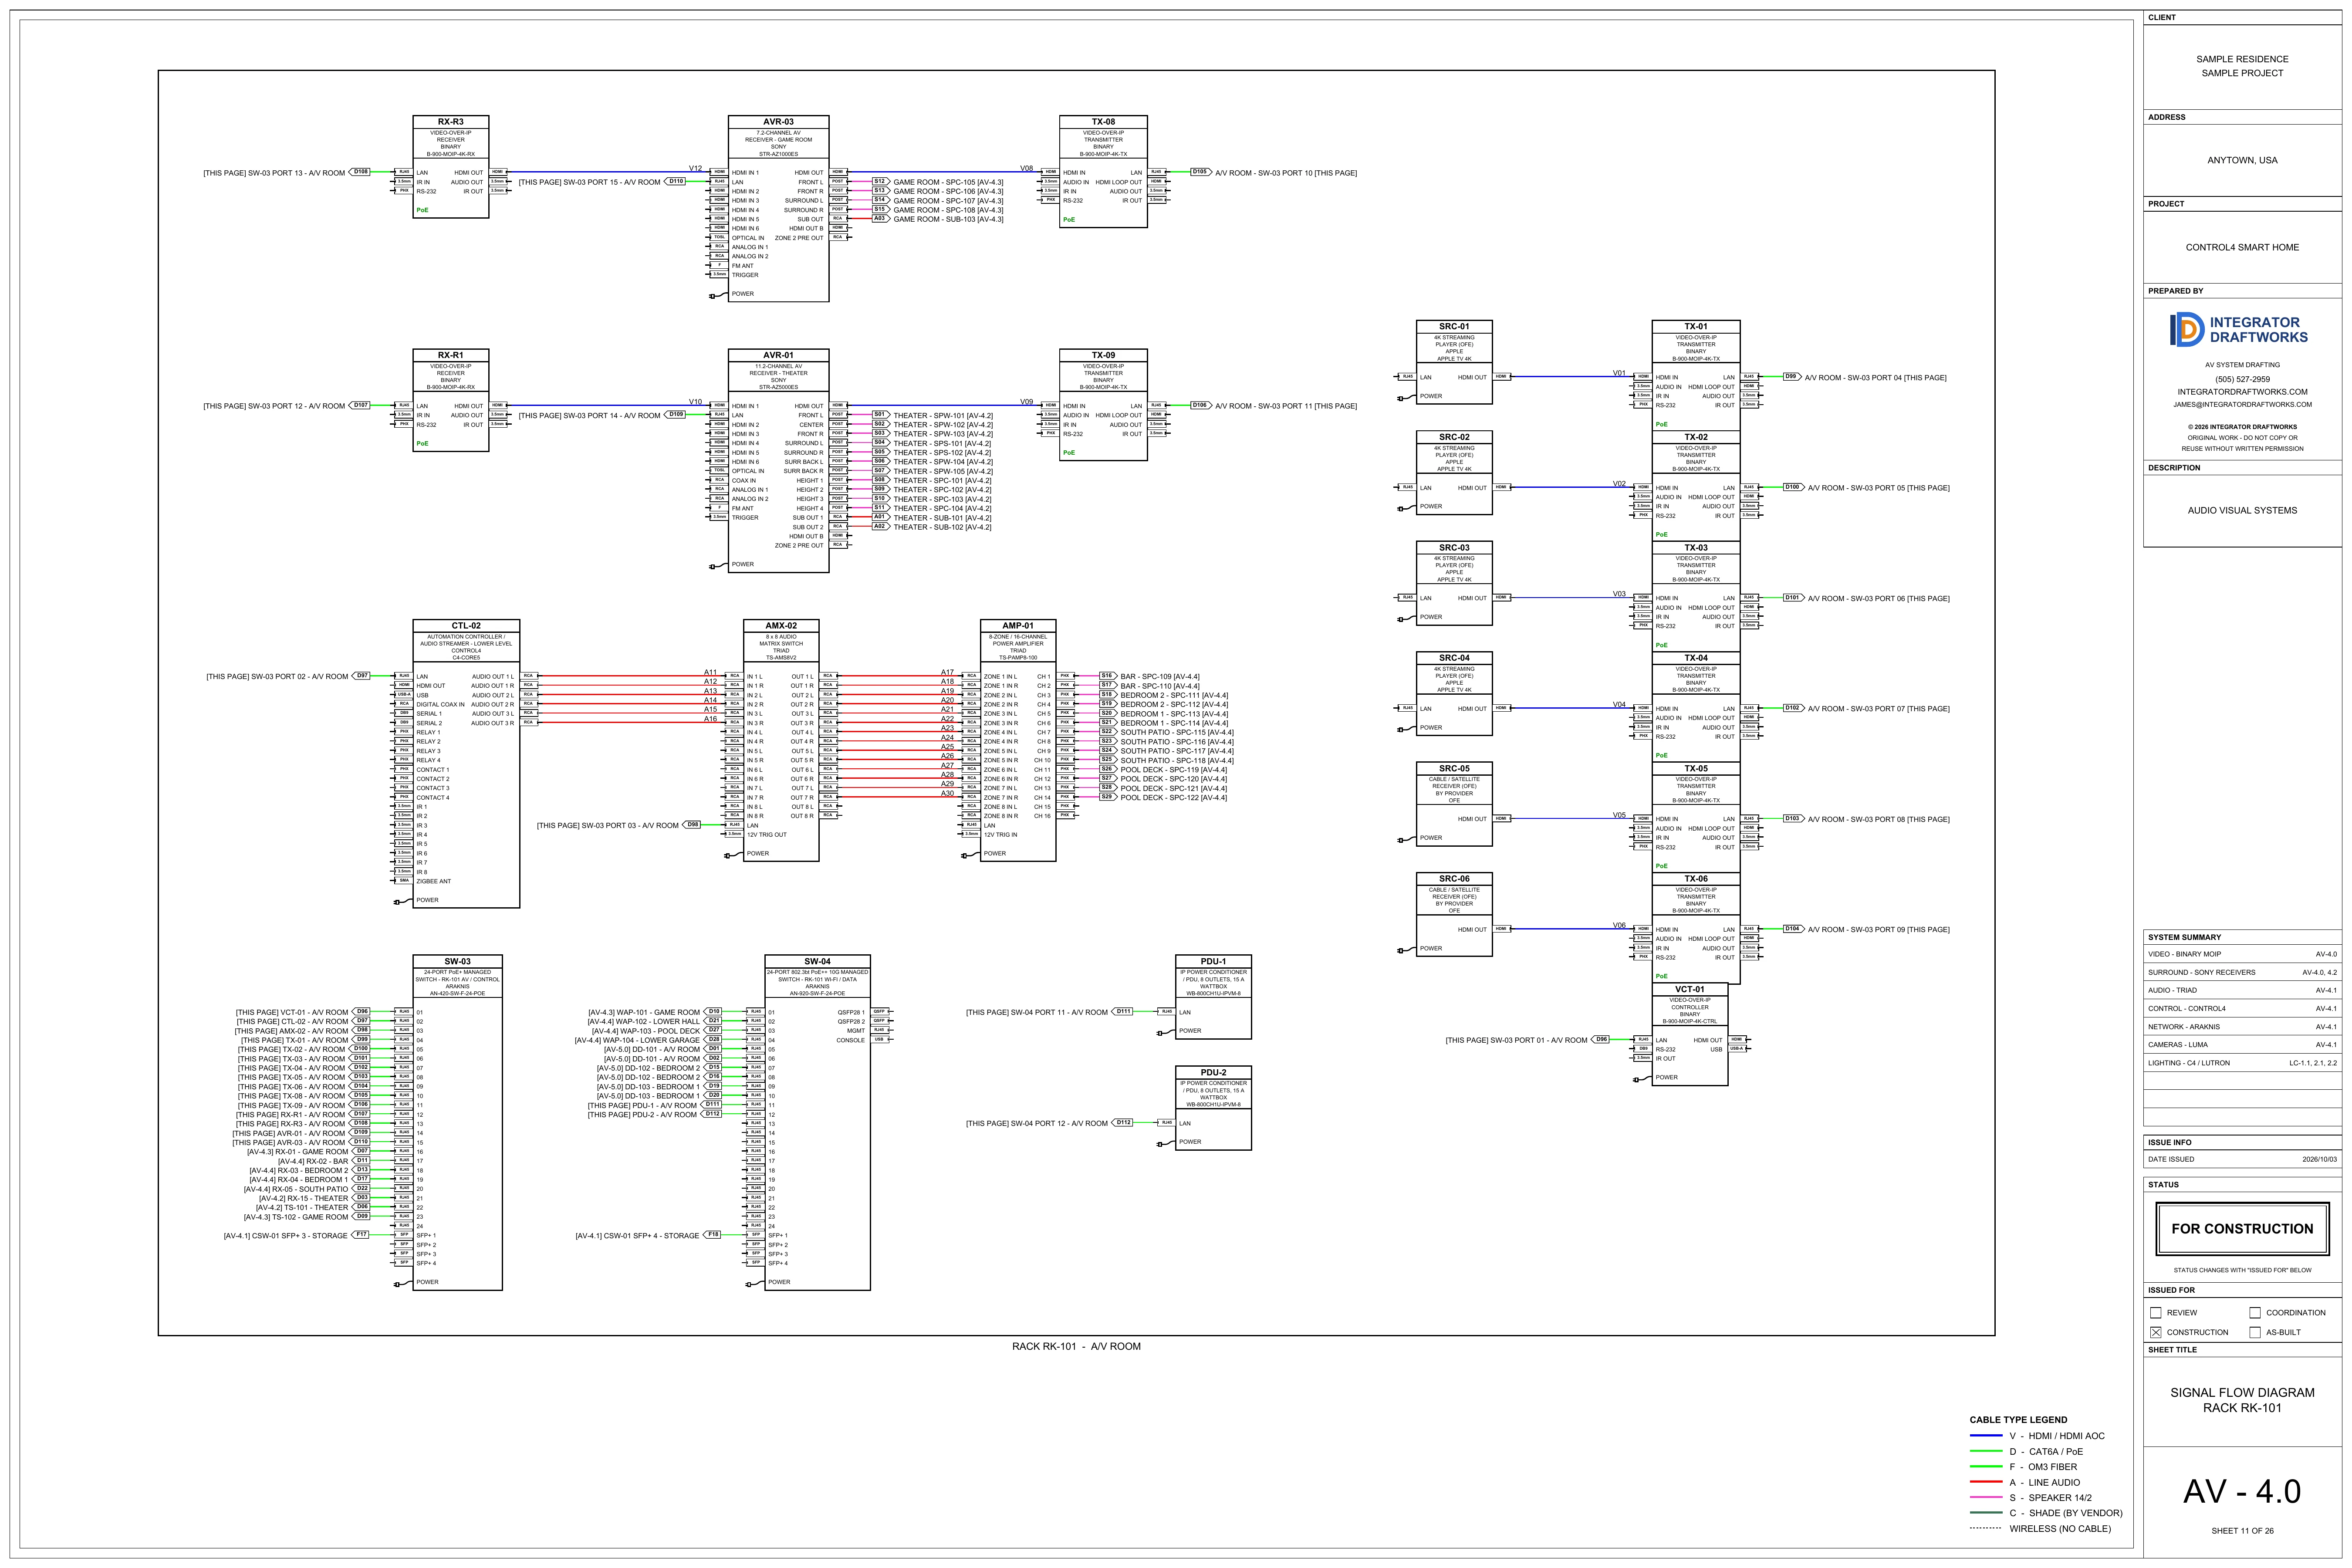Click the SHEET 11 OF 26 text
This screenshot has height=1568, width=2352.
point(2242,1531)
